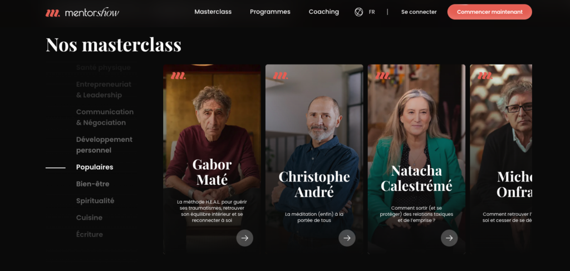Click the globe language icon

(358, 12)
